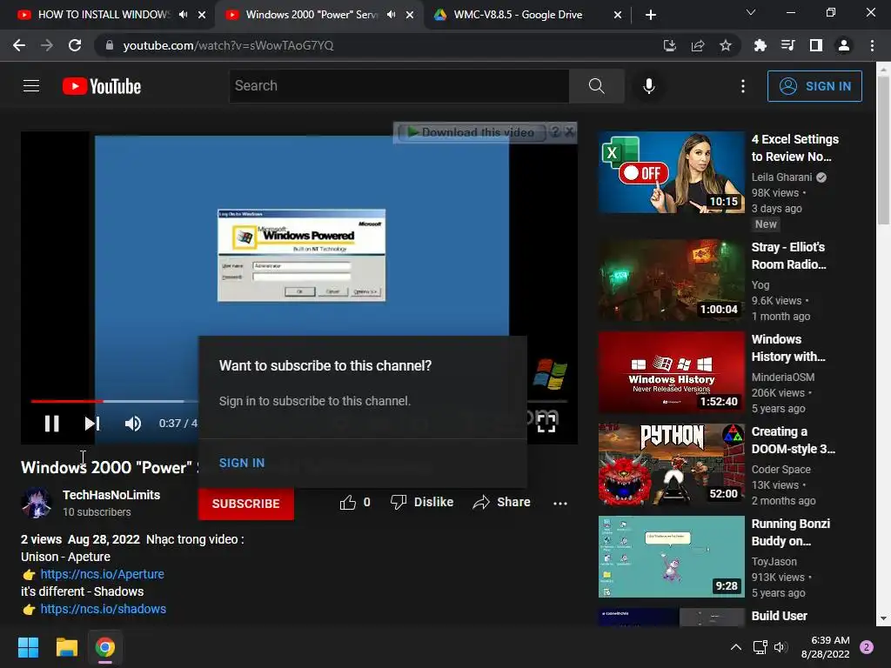Open Chrome profile icon
The height and width of the screenshot is (668, 891).
pos(844,45)
